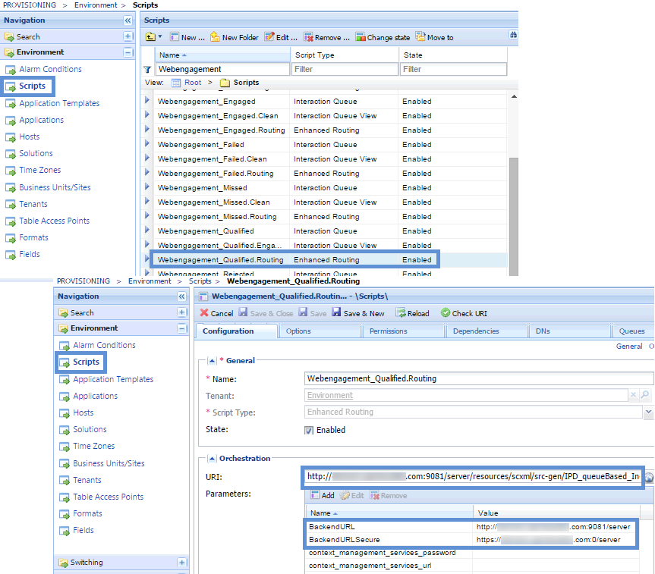Click the Save & New icon

pyautogui.click(x=337, y=313)
